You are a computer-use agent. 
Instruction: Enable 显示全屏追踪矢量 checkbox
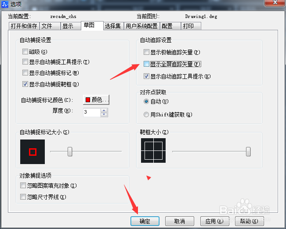146,64
